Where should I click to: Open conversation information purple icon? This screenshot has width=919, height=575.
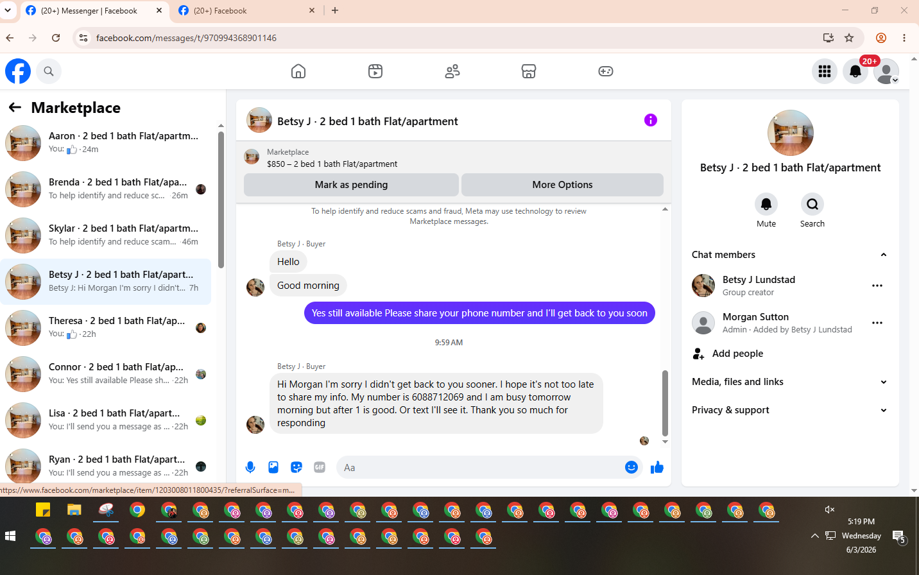(651, 120)
